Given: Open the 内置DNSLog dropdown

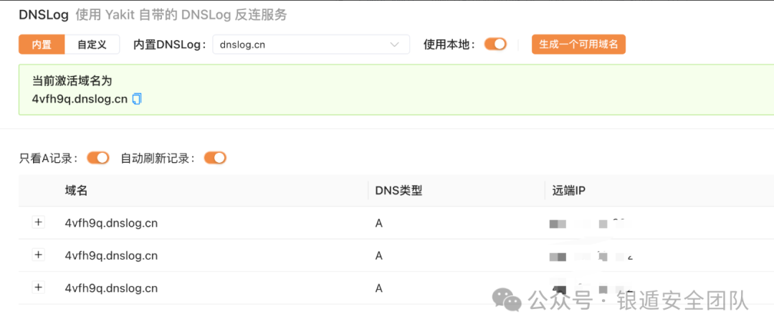Looking at the screenshot, I should point(310,44).
